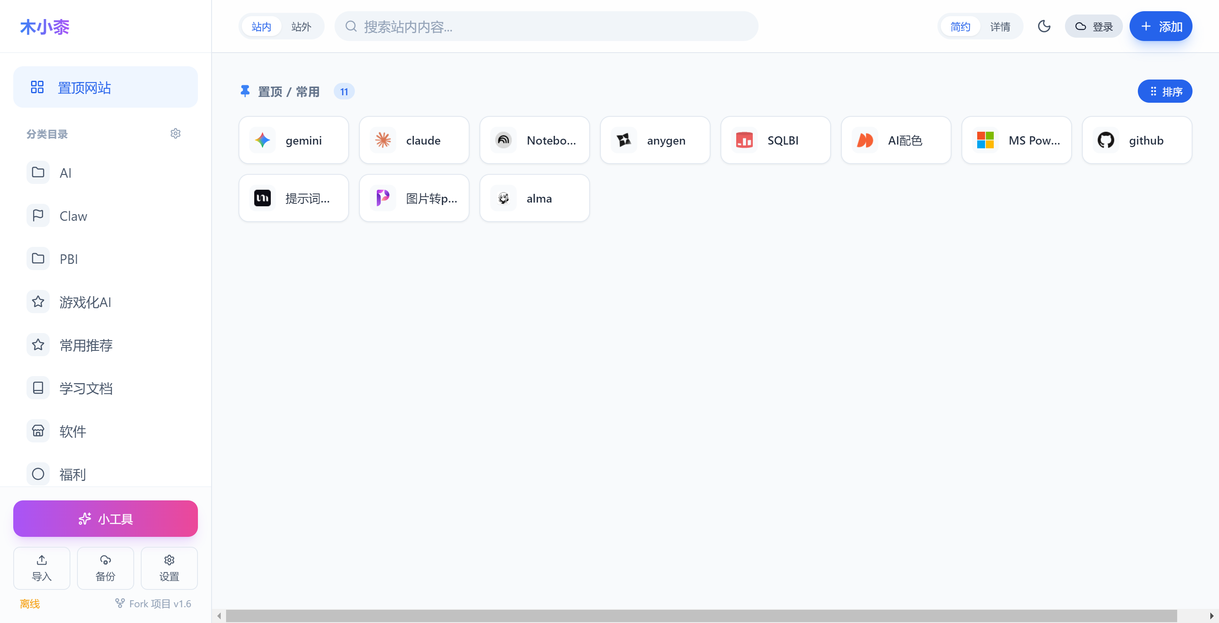Click the 导入 import button

pyautogui.click(x=42, y=568)
